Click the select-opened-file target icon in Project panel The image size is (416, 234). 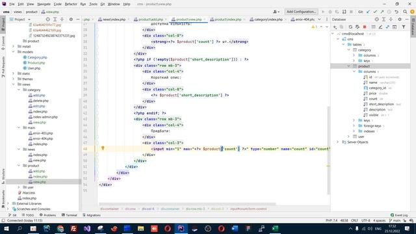click(47, 19)
